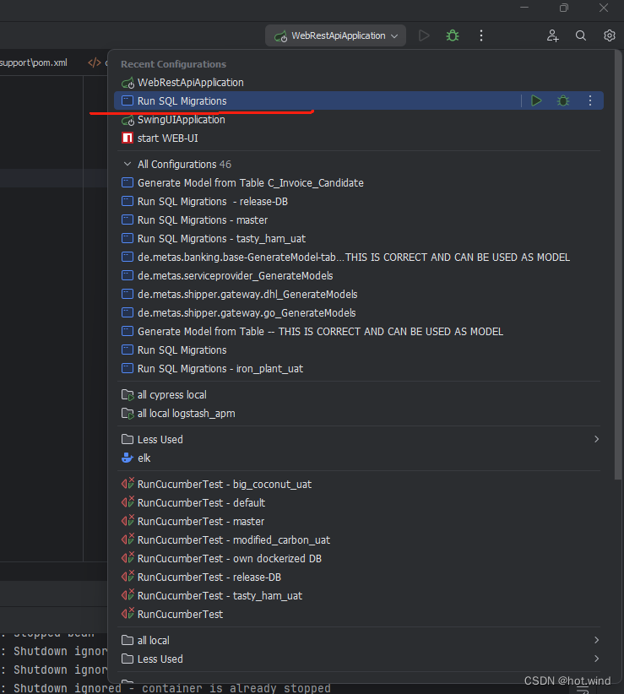624x694 pixels.
Task: Select Generate Model from Table C_Invoice_Candidate
Action: (x=359, y=183)
